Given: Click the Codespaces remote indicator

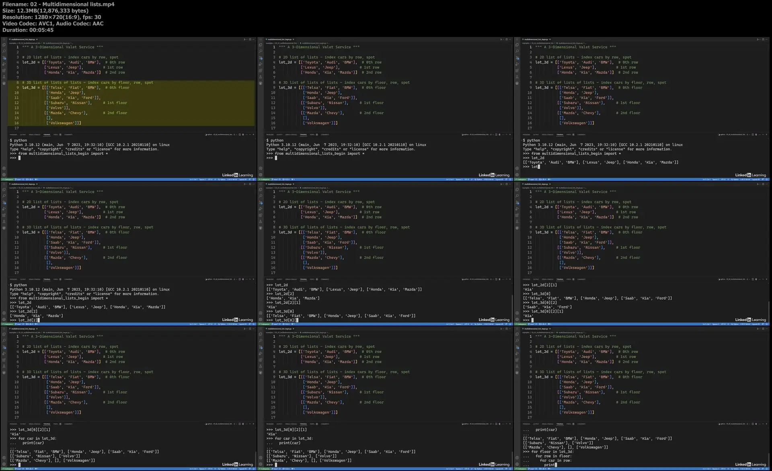Looking at the screenshot, I should tap(8, 180).
